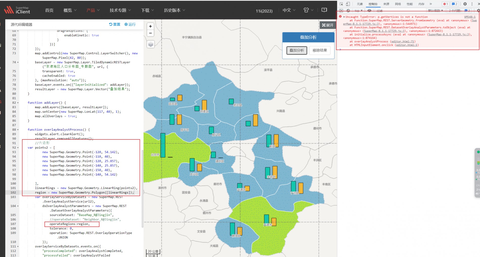Click the 移除结果 button
The width and height of the screenshot is (480, 257).
tap(320, 50)
